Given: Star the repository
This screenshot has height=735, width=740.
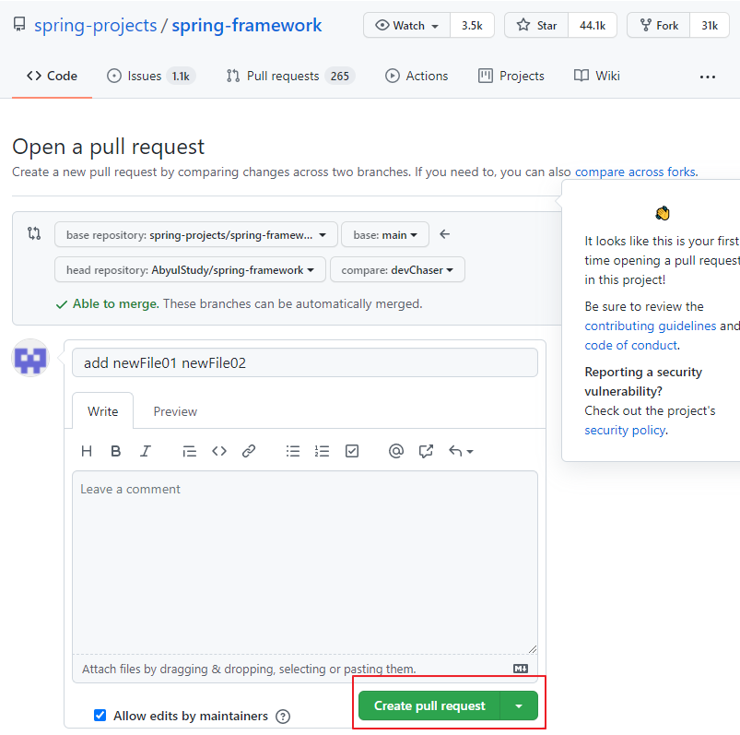Looking at the screenshot, I should (x=536, y=26).
